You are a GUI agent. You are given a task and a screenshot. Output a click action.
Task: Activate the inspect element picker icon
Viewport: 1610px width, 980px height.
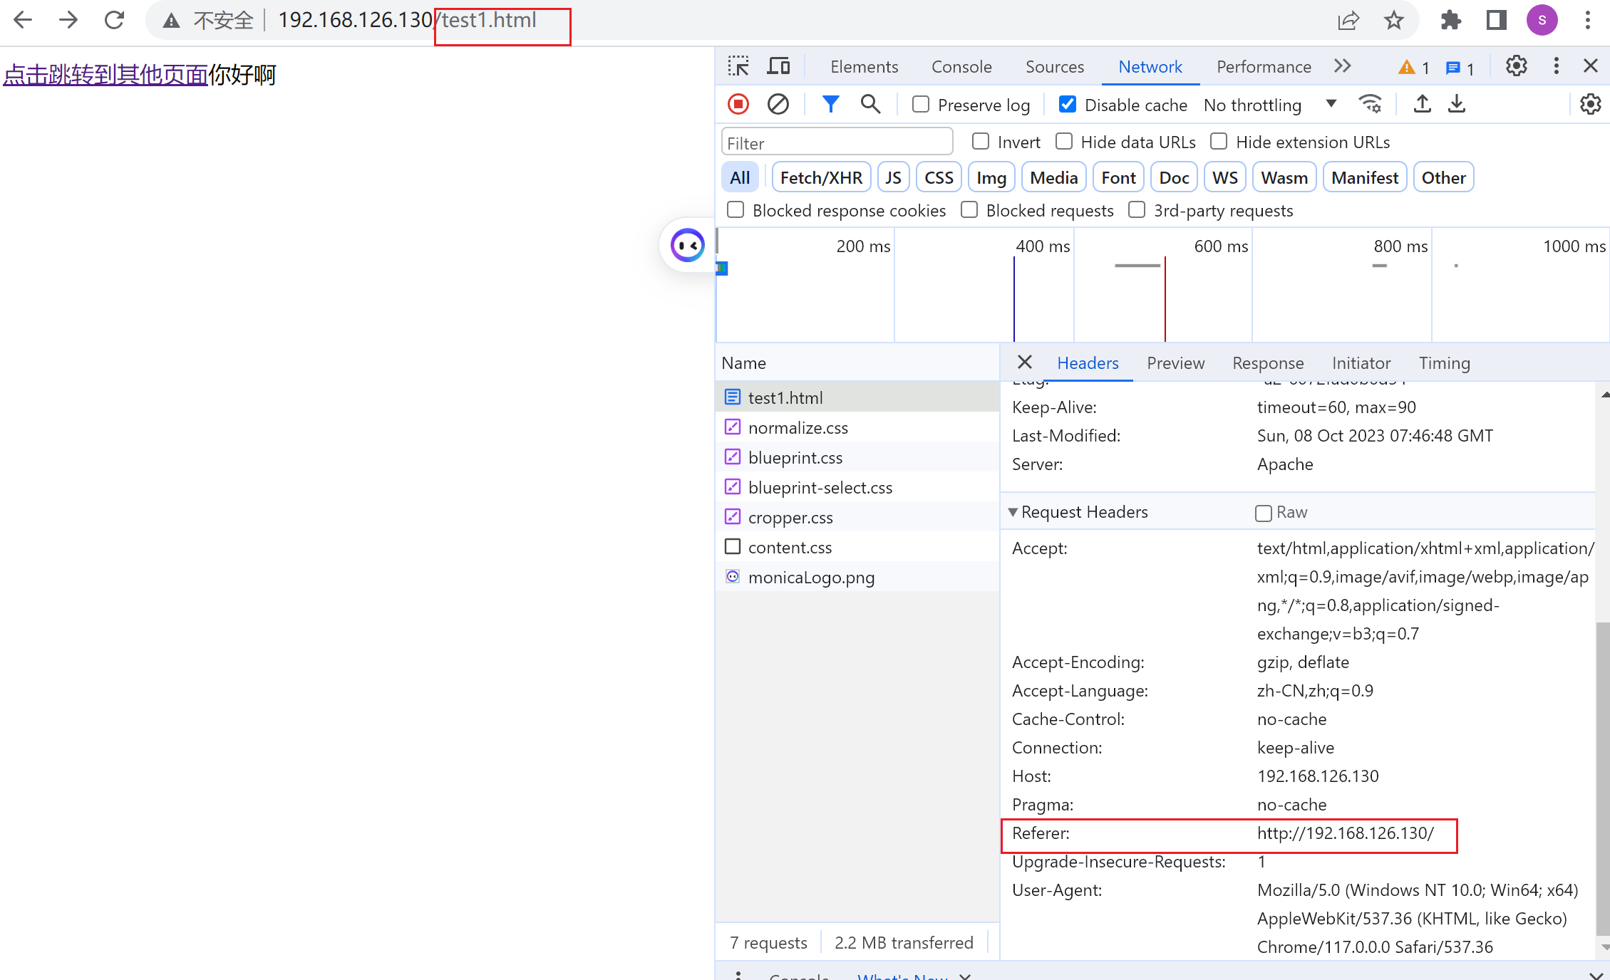[738, 66]
